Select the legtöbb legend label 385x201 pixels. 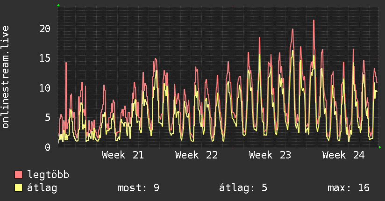coord(48,174)
